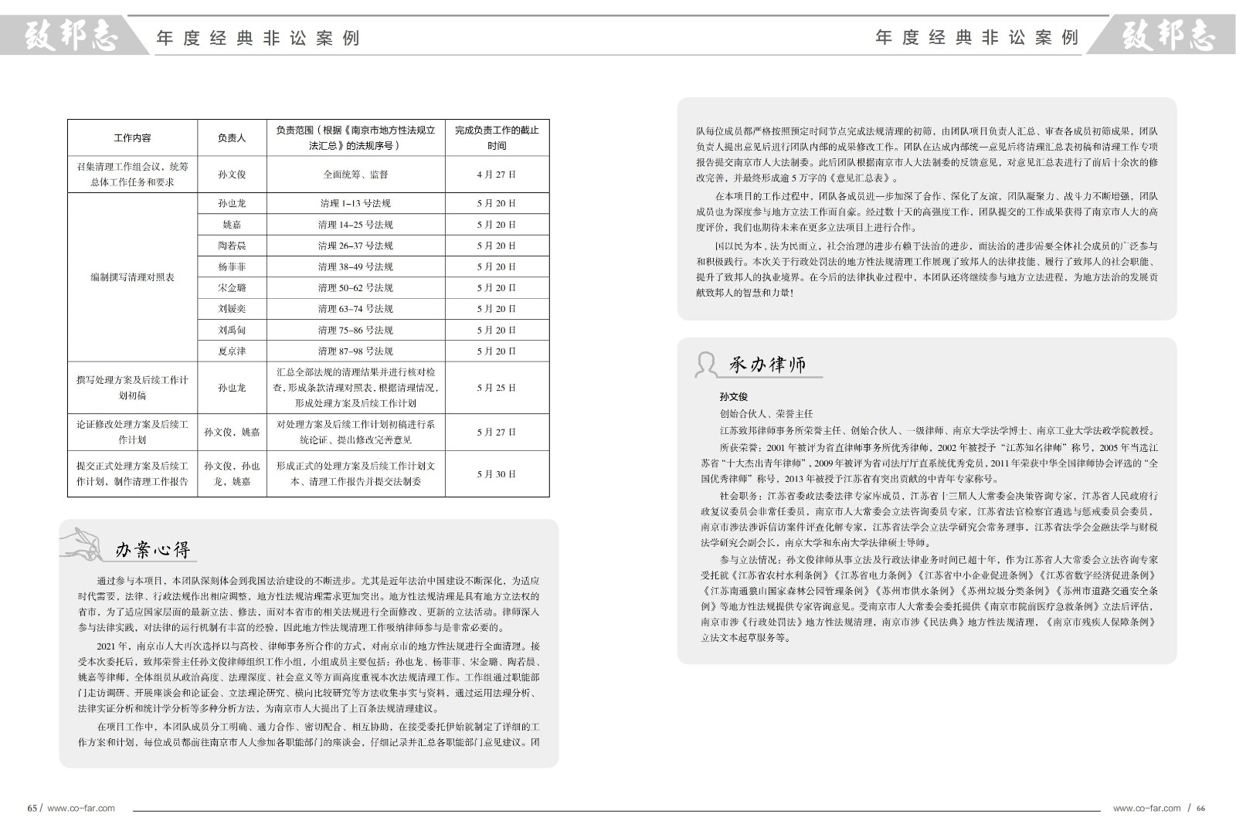Click the cell 清理38–49号法规
1236x838 pixels.
coord(355,267)
